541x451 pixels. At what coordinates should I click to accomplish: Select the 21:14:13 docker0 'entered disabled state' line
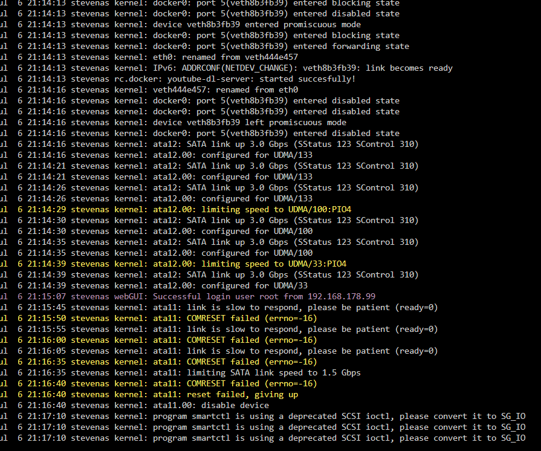point(199,14)
